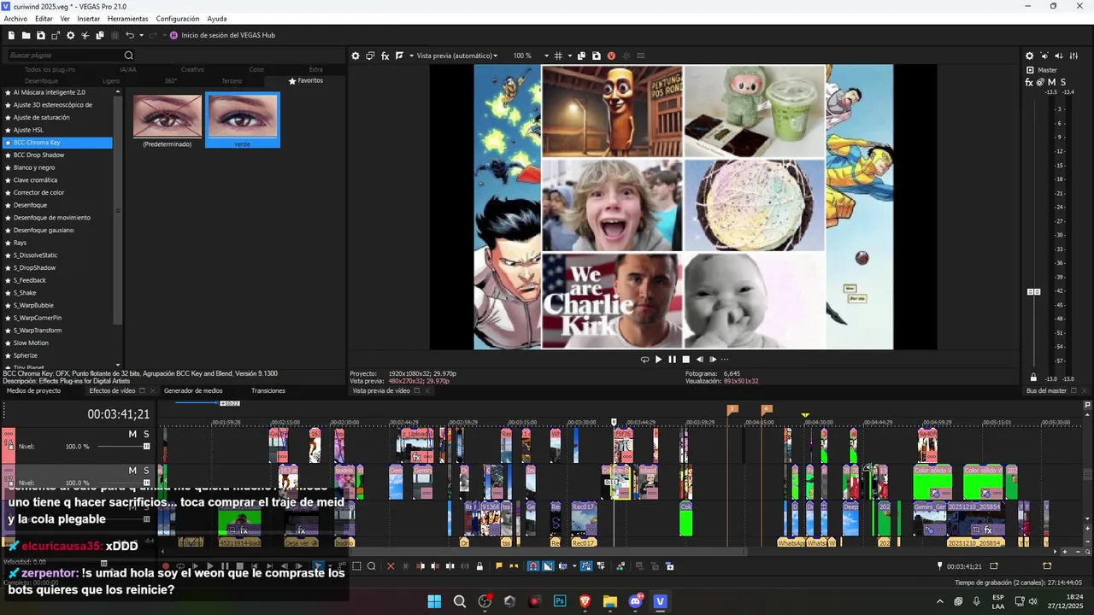Adjust the Master bus volume fader
This screenshot has width=1094, height=615.
pos(1033,292)
